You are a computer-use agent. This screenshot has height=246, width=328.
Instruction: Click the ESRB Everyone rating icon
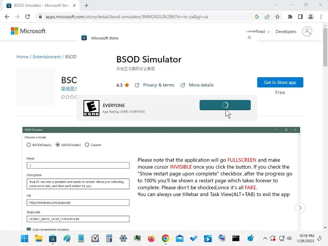click(x=91, y=108)
